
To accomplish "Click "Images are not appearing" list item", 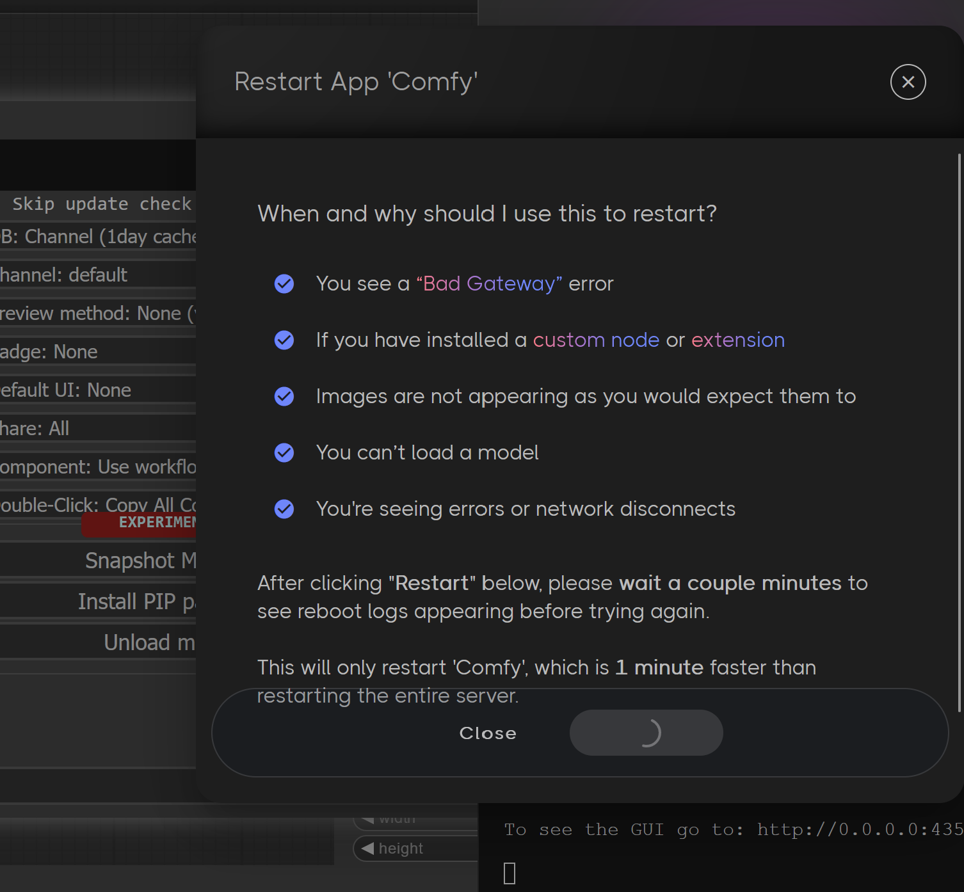I will tap(586, 396).
